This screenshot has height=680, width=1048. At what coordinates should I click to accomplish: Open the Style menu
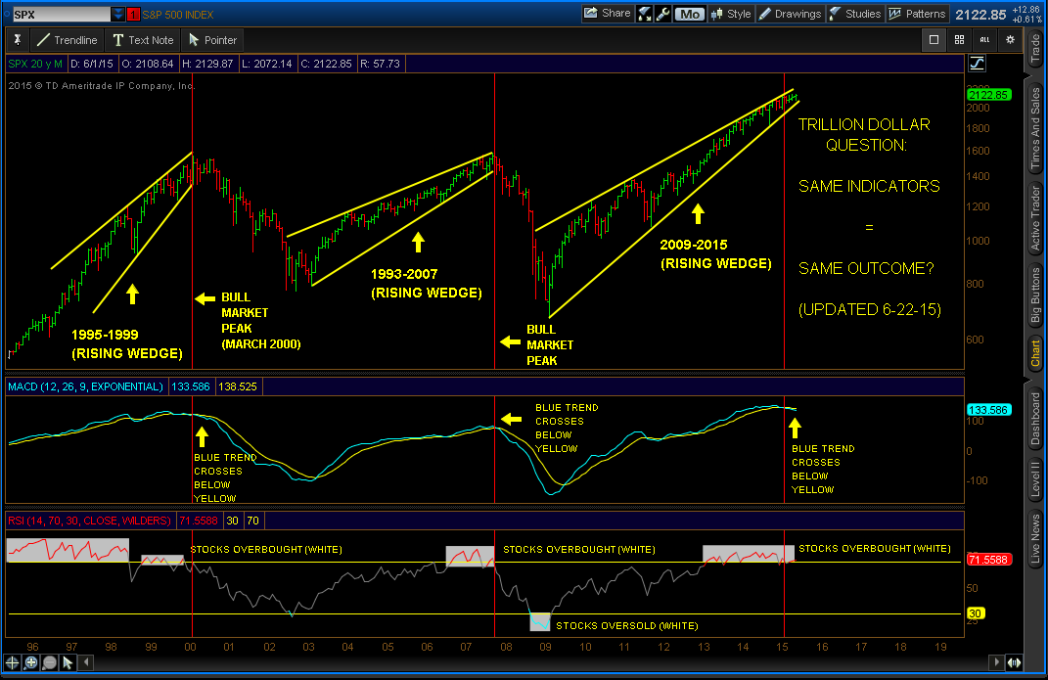pyautogui.click(x=731, y=14)
